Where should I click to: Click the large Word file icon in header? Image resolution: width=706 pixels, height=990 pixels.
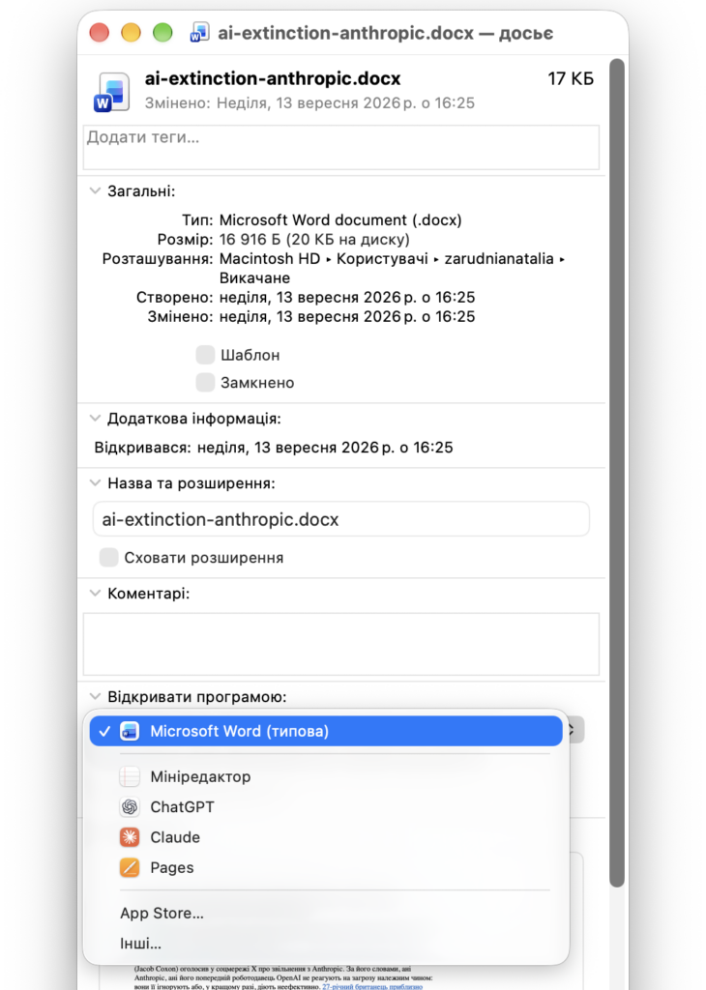(112, 92)
